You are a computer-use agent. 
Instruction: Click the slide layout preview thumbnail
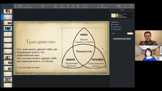click(x=115, y=16)
